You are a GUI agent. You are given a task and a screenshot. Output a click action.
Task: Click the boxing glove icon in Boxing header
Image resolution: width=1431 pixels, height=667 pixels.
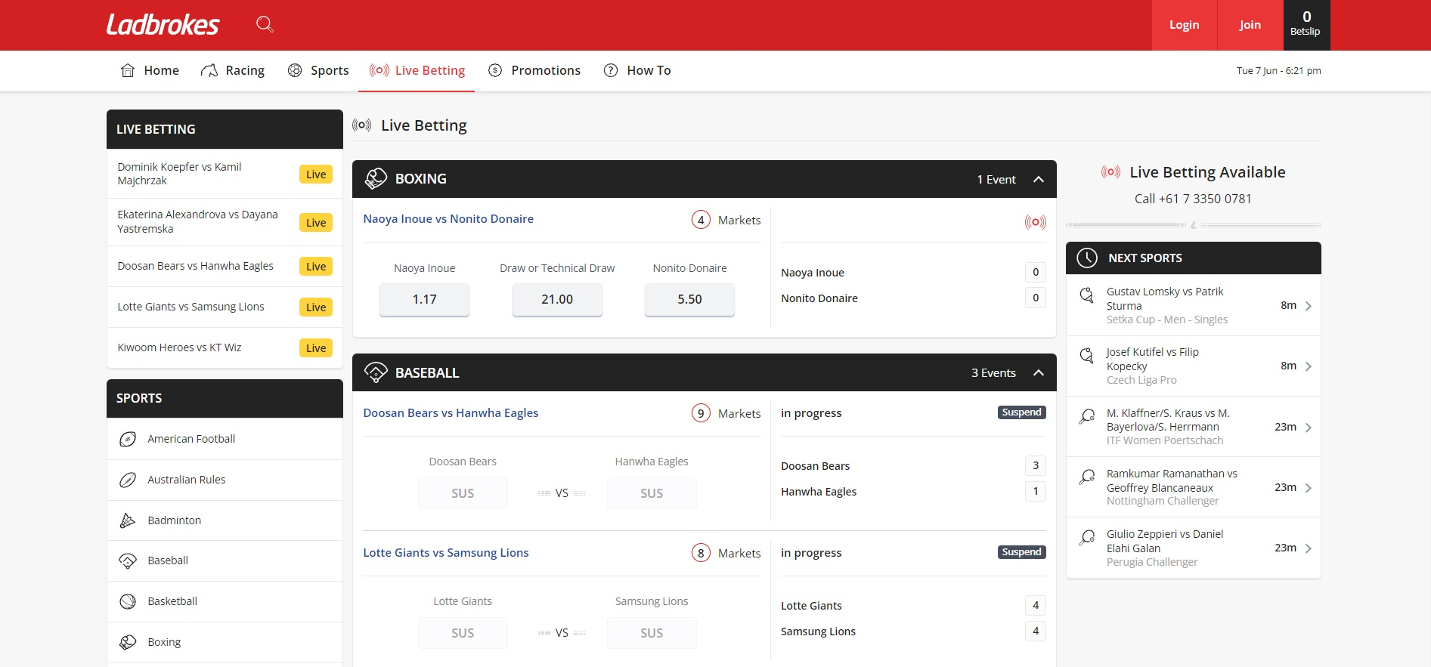point(376,179)
